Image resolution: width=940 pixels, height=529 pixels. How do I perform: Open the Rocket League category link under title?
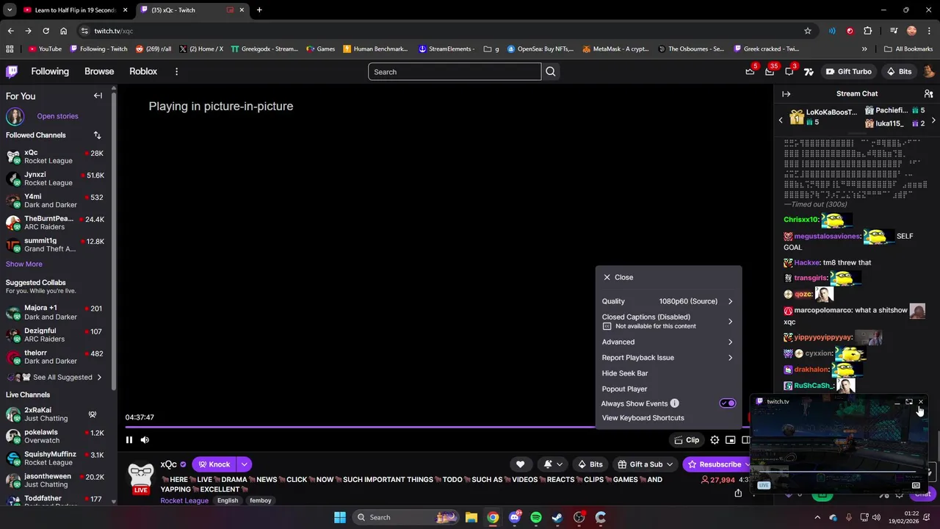184,500
